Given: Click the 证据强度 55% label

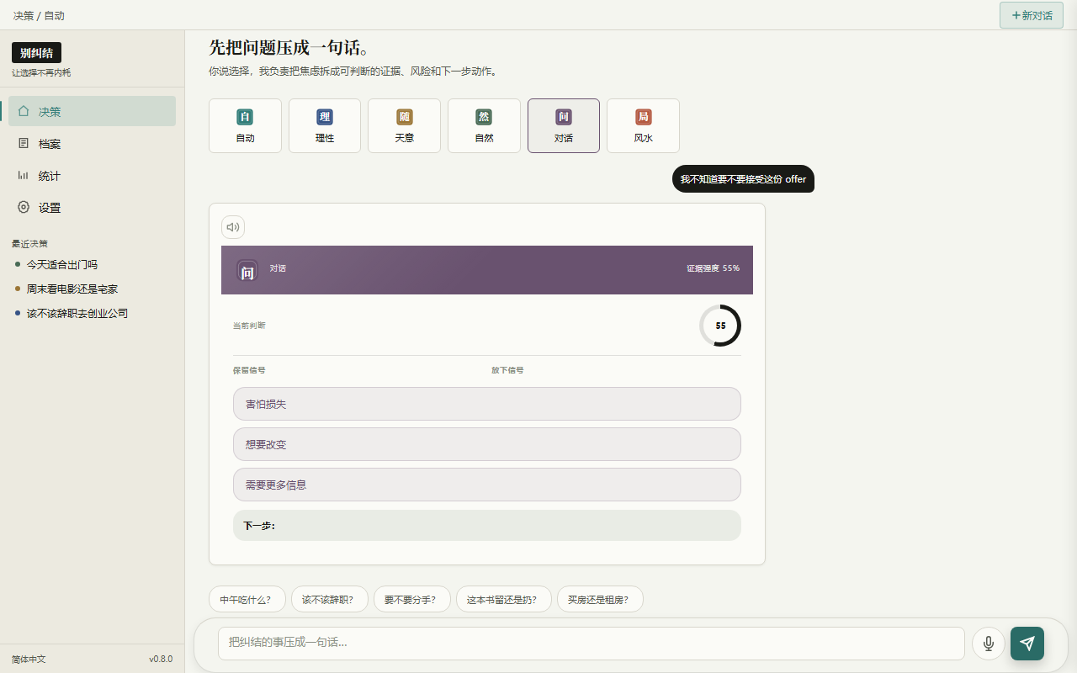Looking at the screenshot, I should pos(713,268).
